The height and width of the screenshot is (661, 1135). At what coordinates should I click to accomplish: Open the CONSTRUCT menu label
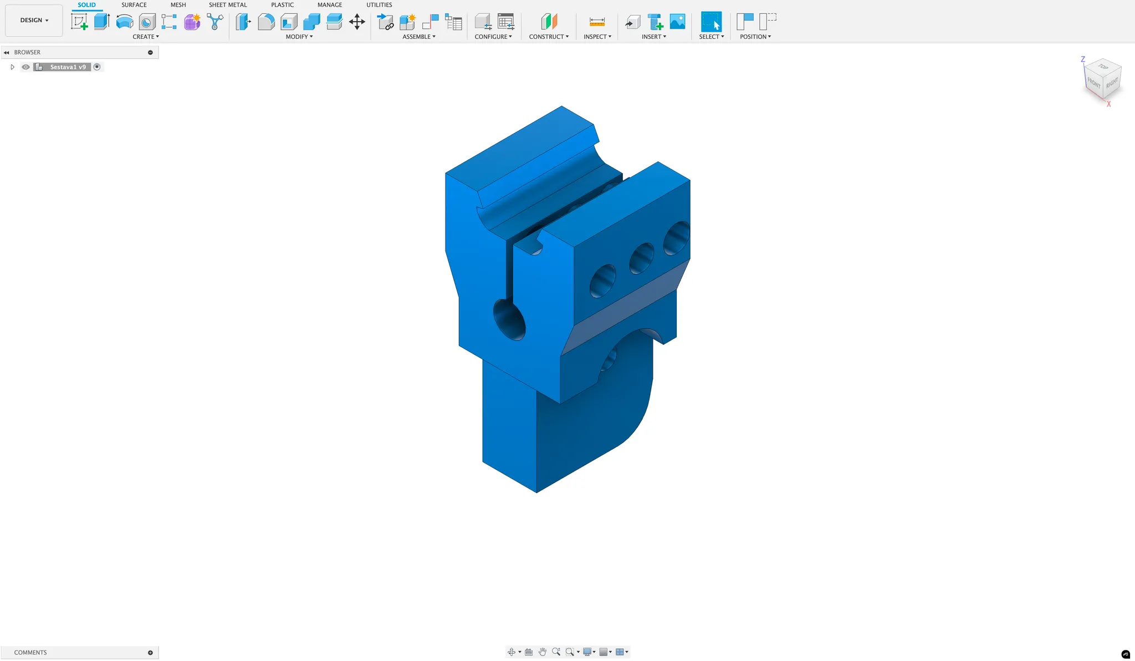549,37
